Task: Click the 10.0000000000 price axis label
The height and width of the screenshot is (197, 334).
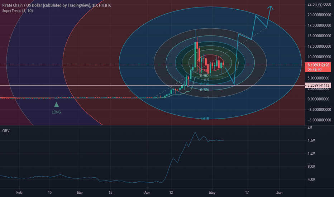Action: click(319, 57)
